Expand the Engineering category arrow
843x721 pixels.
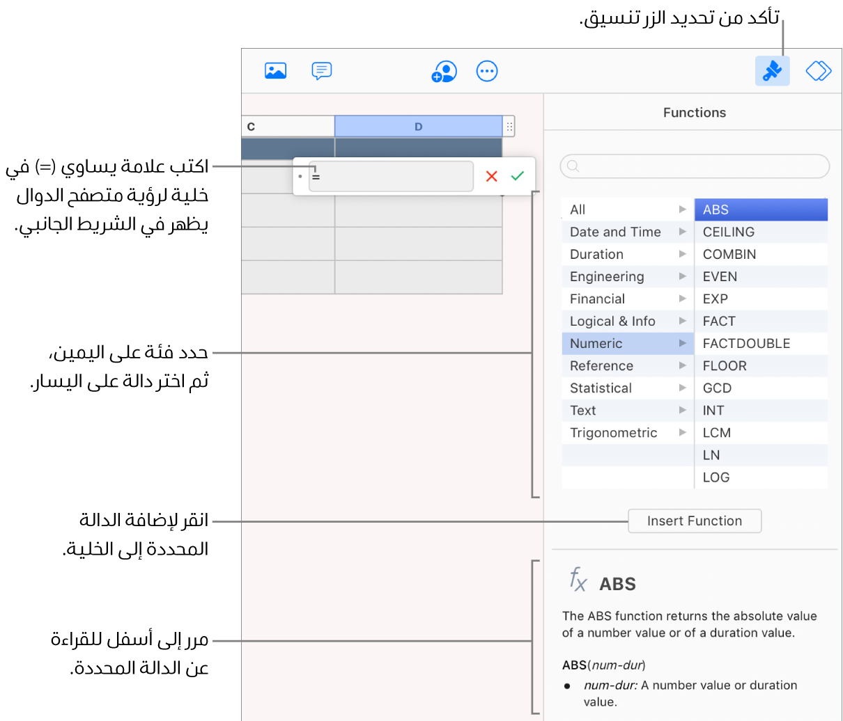(x=683, y=276)
